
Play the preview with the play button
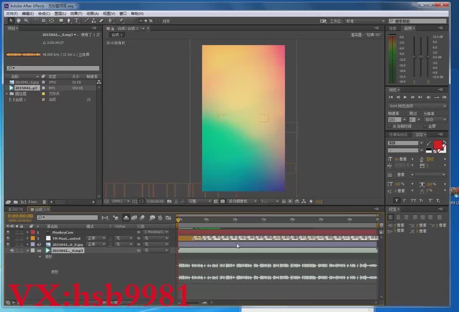click(x=405, y=97)
